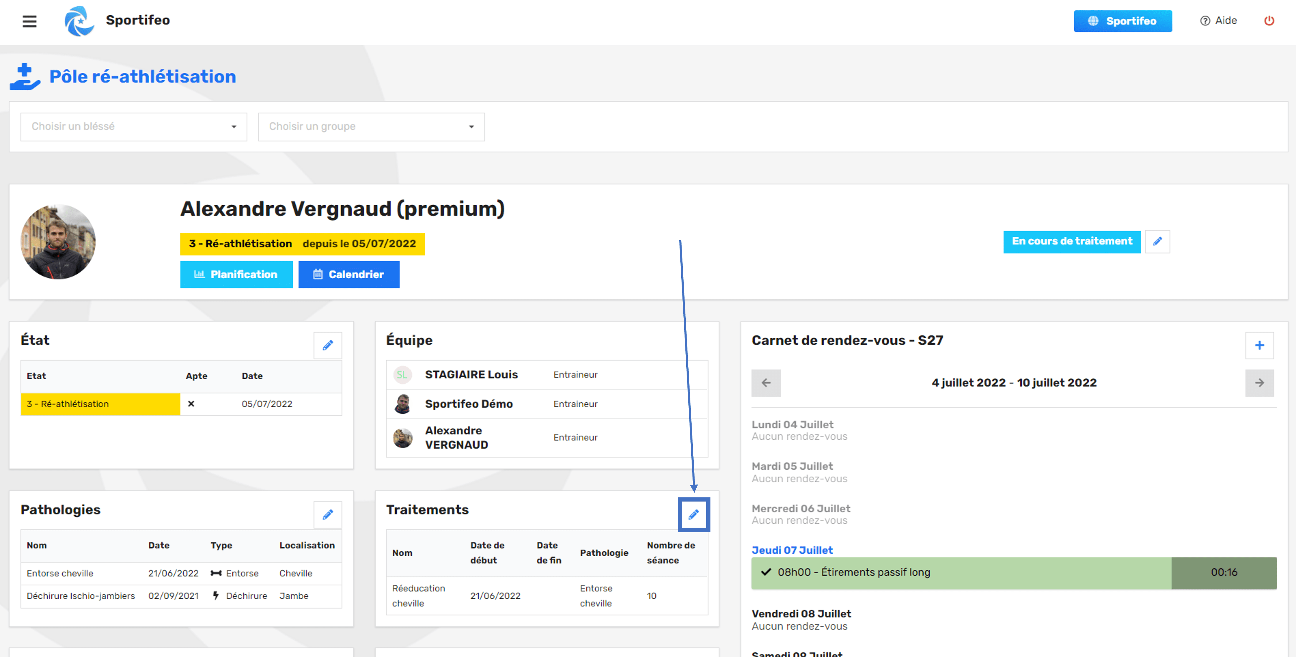Screen dimensions: 1296x657
Task: Click the pathology date 02/09/2021
Action: 173,596
